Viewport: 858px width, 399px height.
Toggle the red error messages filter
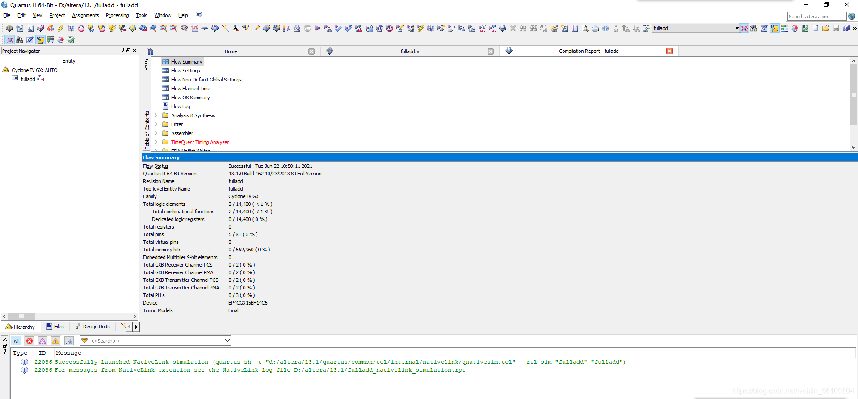click(x=29, y=341)
